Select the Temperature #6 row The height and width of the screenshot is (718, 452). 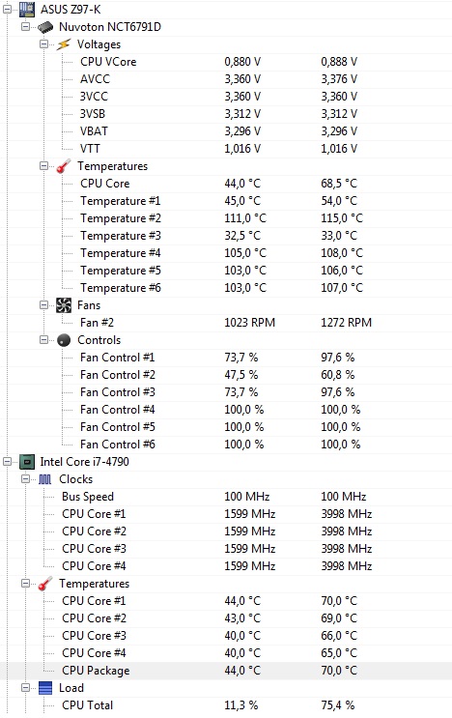226,288
